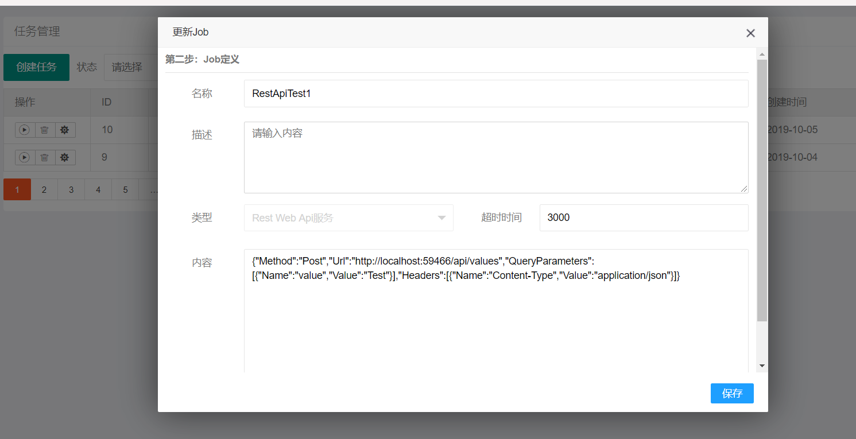Open the 类型 dropdown (Rest Web Api服务)

(348, 218)
